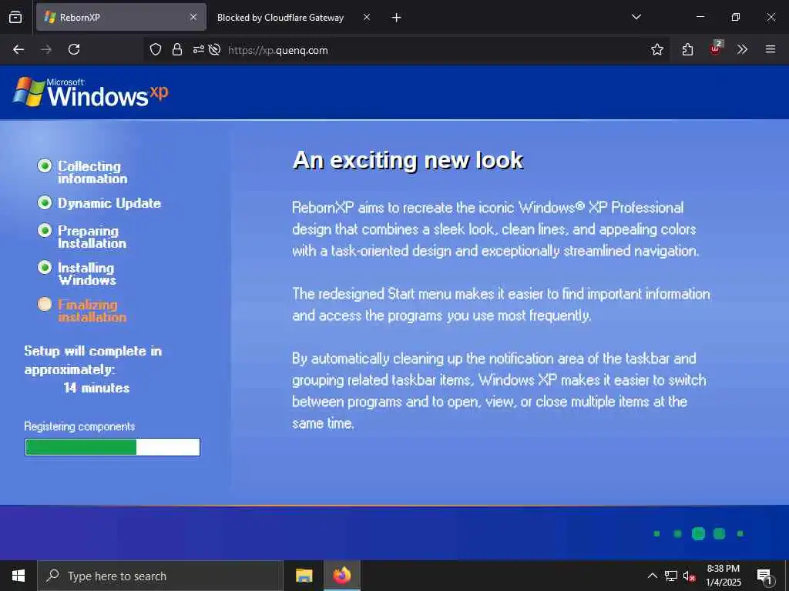Select the Installing Windows step

77,273
